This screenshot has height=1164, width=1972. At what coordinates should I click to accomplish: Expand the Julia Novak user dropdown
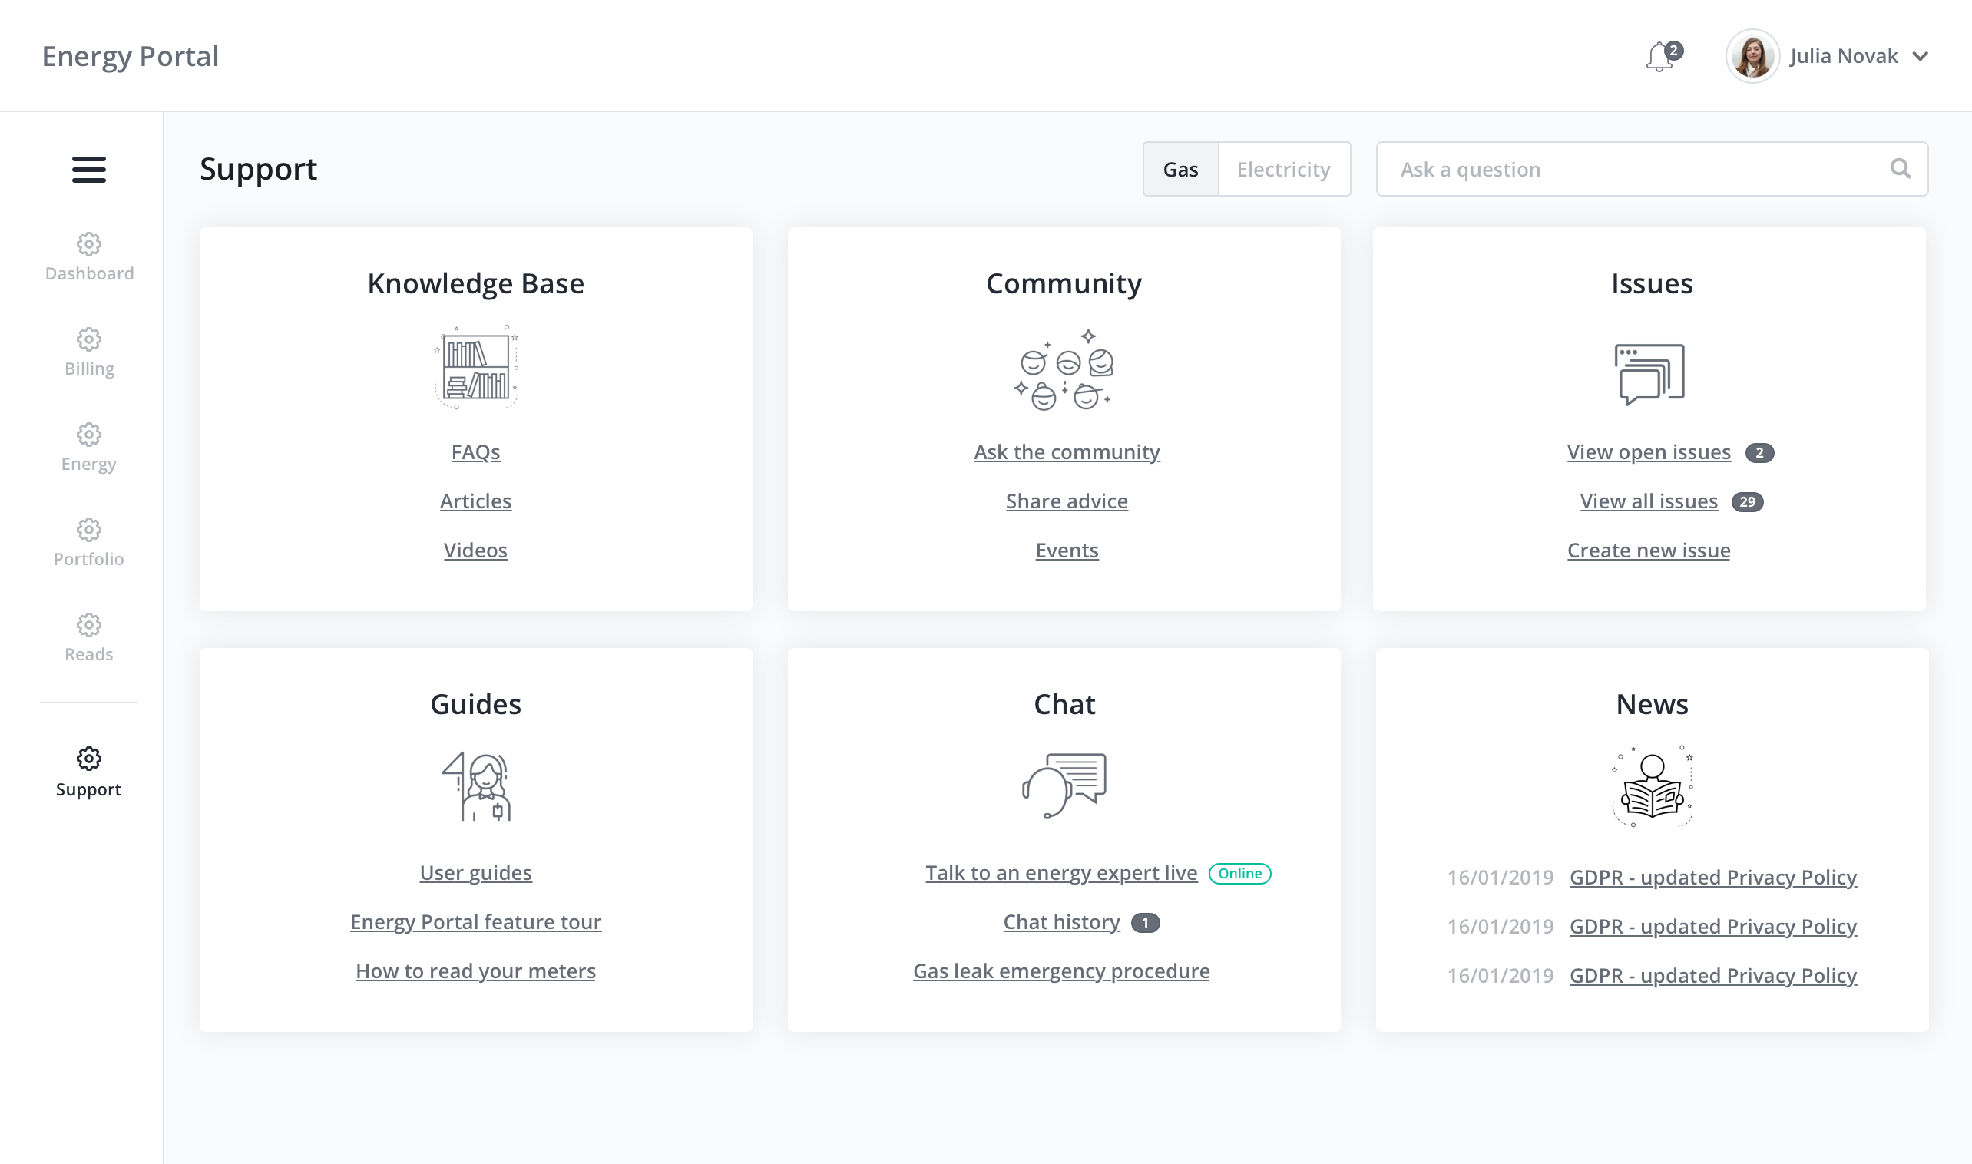click(1921, 57)
